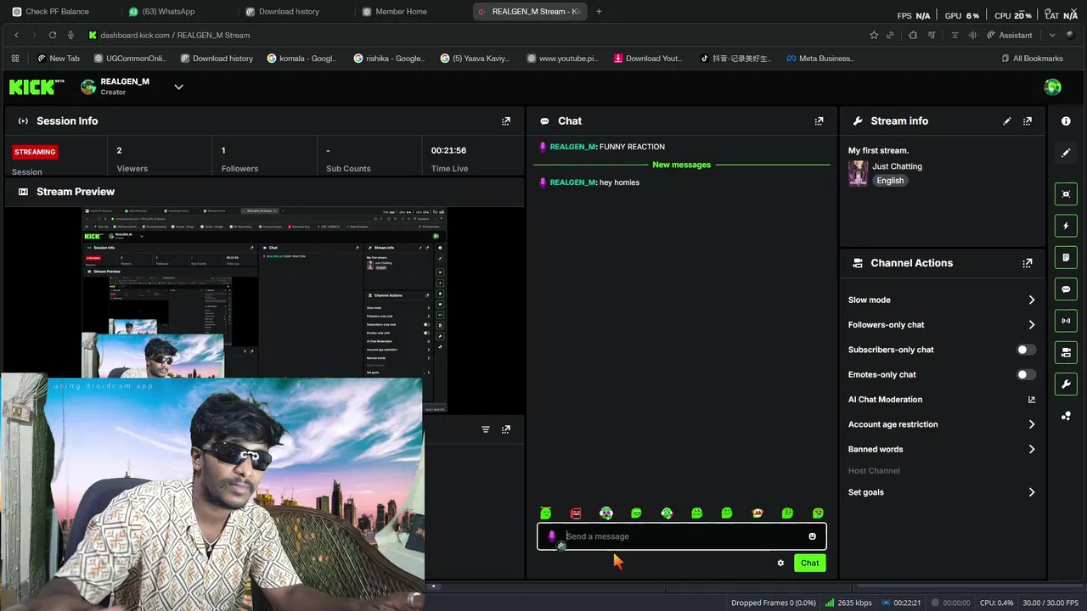Click the pencil edit icon in right sidebar
Screen dimensions: 1087x611
[1066, 153]
